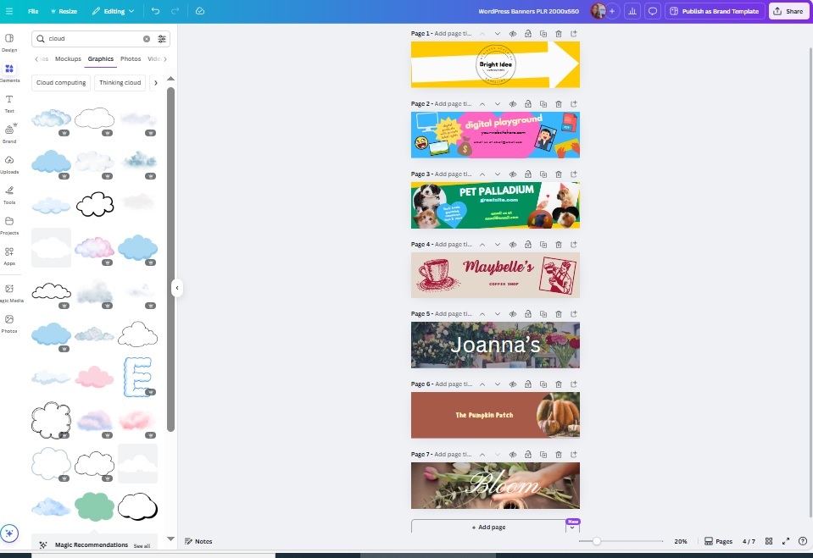Open grid view of pages

coord(769,541)
